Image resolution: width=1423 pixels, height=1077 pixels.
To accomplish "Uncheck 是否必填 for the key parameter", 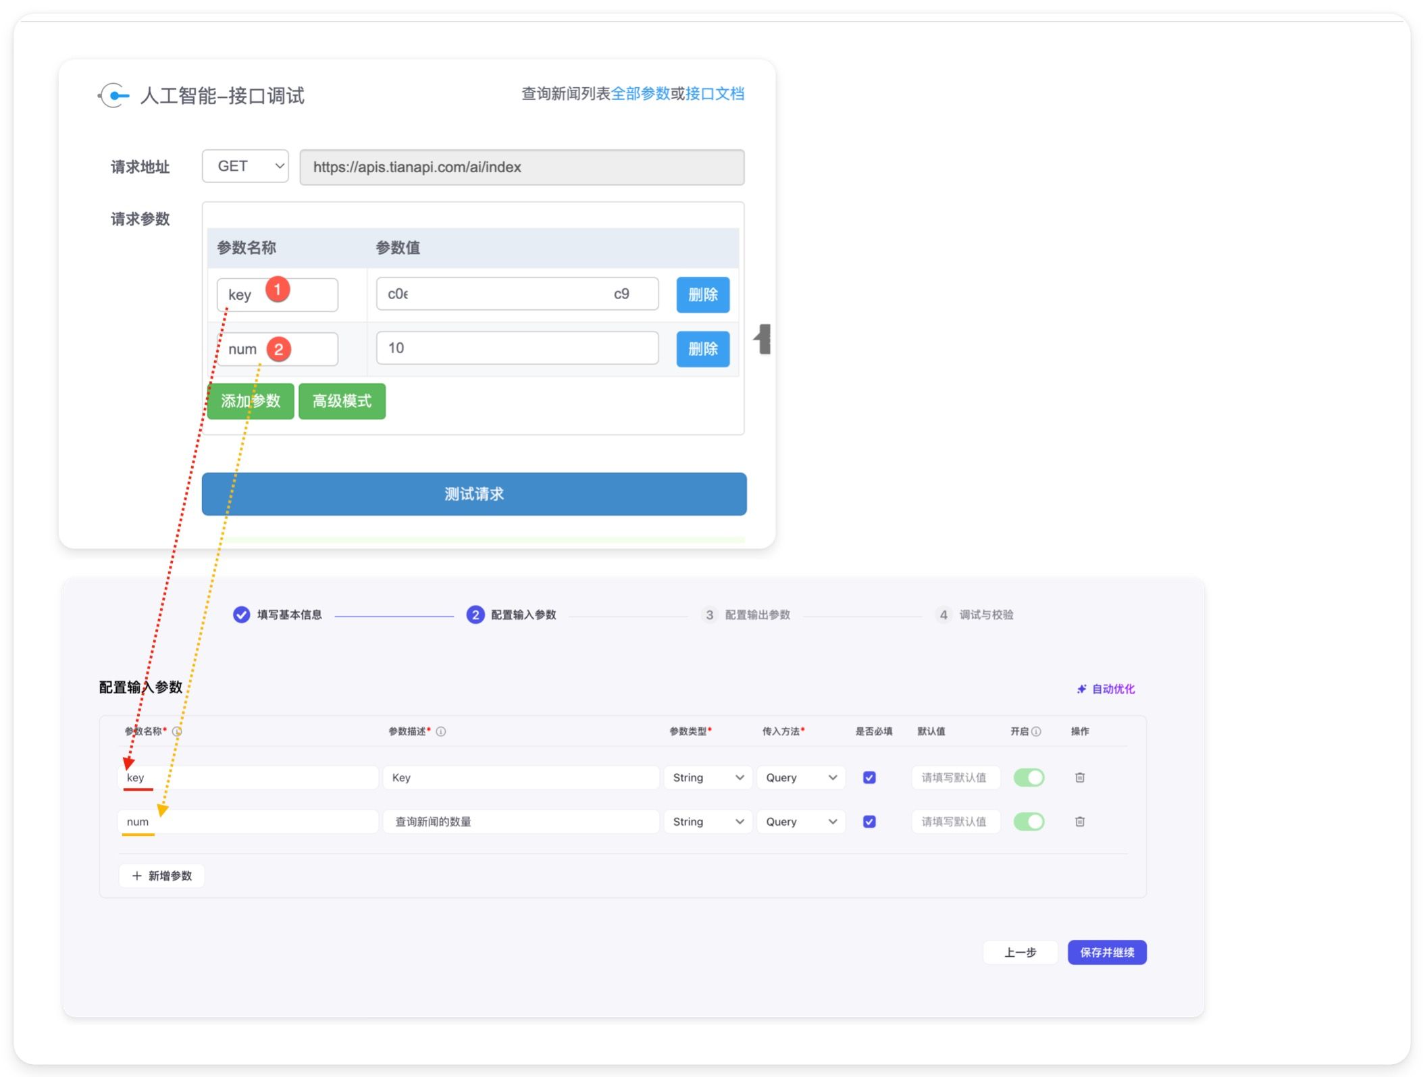I will [869, 777].
